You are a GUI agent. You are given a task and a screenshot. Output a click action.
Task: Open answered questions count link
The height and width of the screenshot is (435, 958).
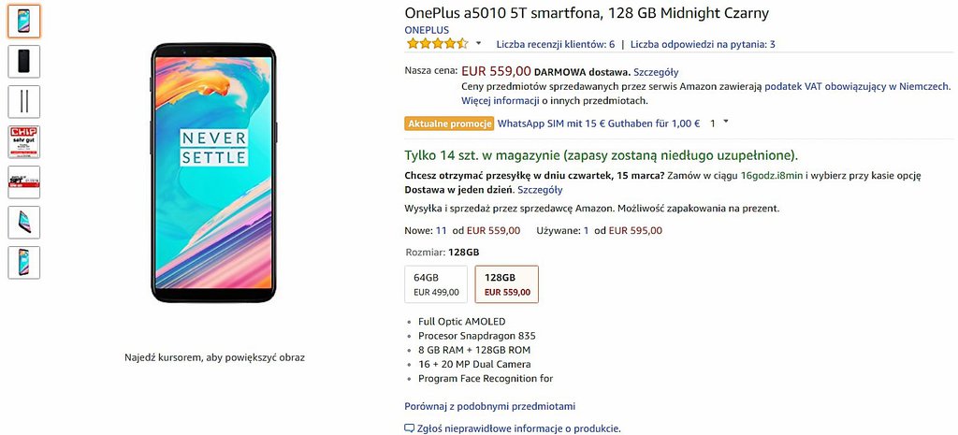click(x=703, y=44)
